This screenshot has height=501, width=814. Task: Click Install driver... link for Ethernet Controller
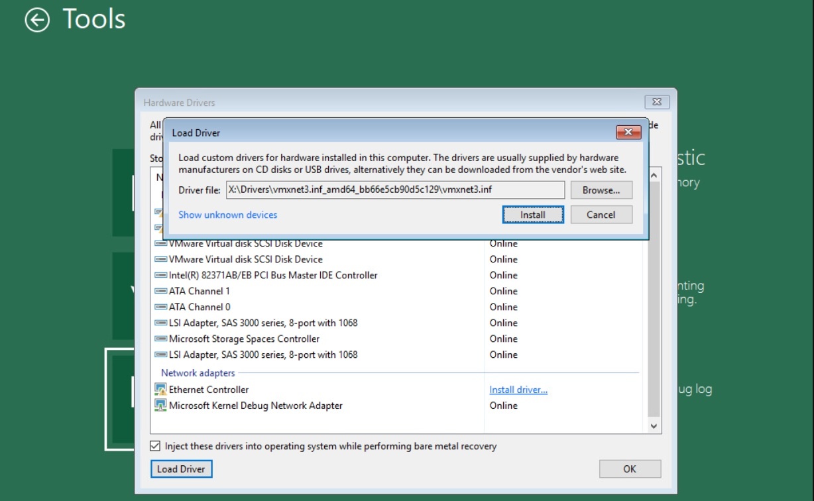[x=518, y=390]
